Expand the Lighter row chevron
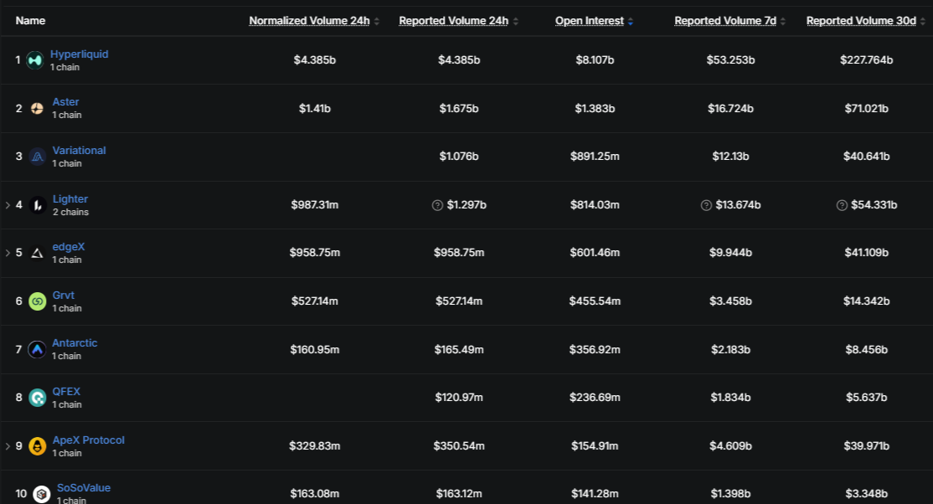The image size is (933, 504). (x=8, y=205)
